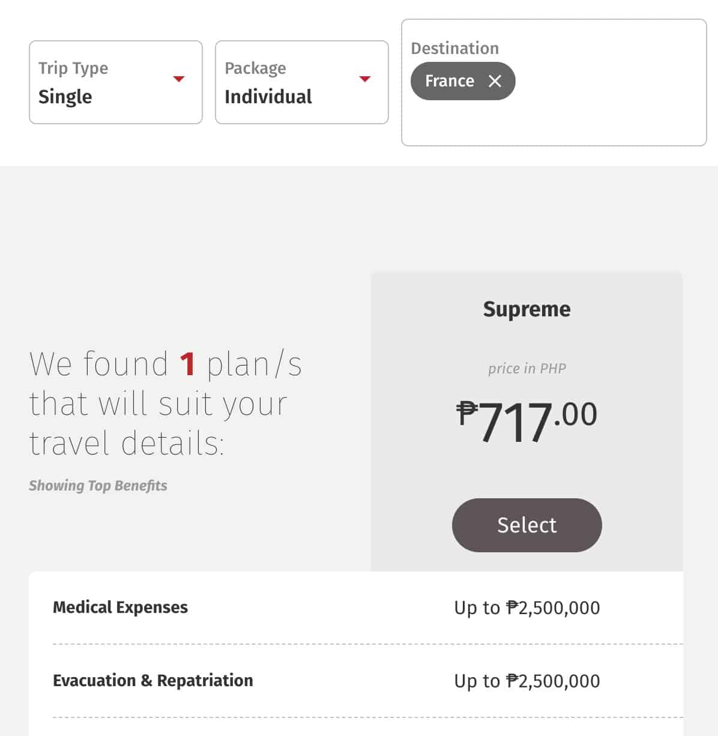
Task: Click the price in PHP label
Action: pyautogui.click(x=526, y=368)
